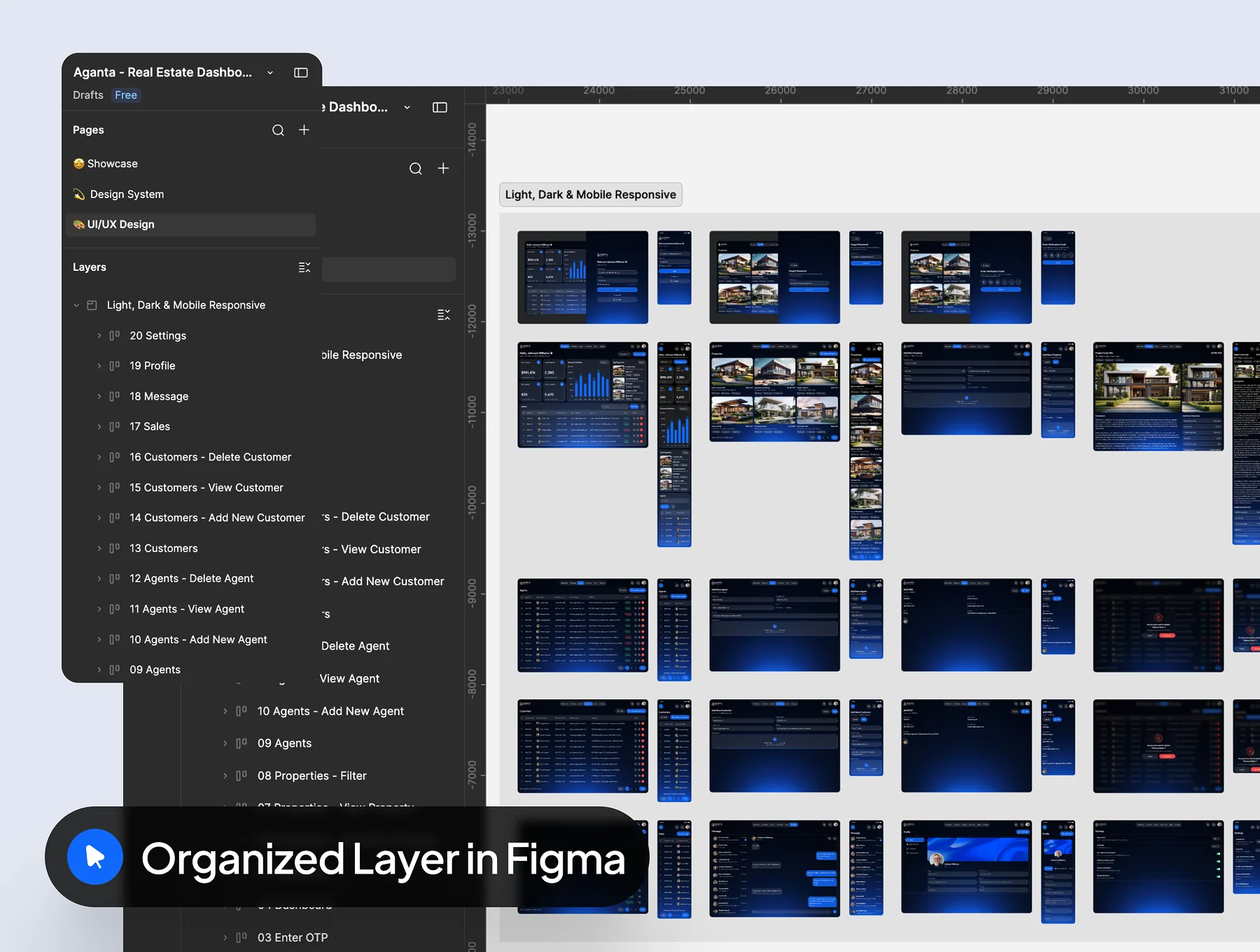The height and width of the screenshot is (952, 1260).
Task: Click frame icon of 03 Enter OTP
Action: tap(241, 938)
